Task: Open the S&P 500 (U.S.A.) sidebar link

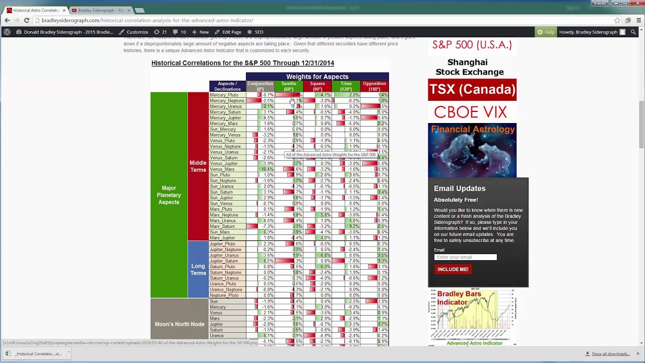Action: tap(472, 45)
